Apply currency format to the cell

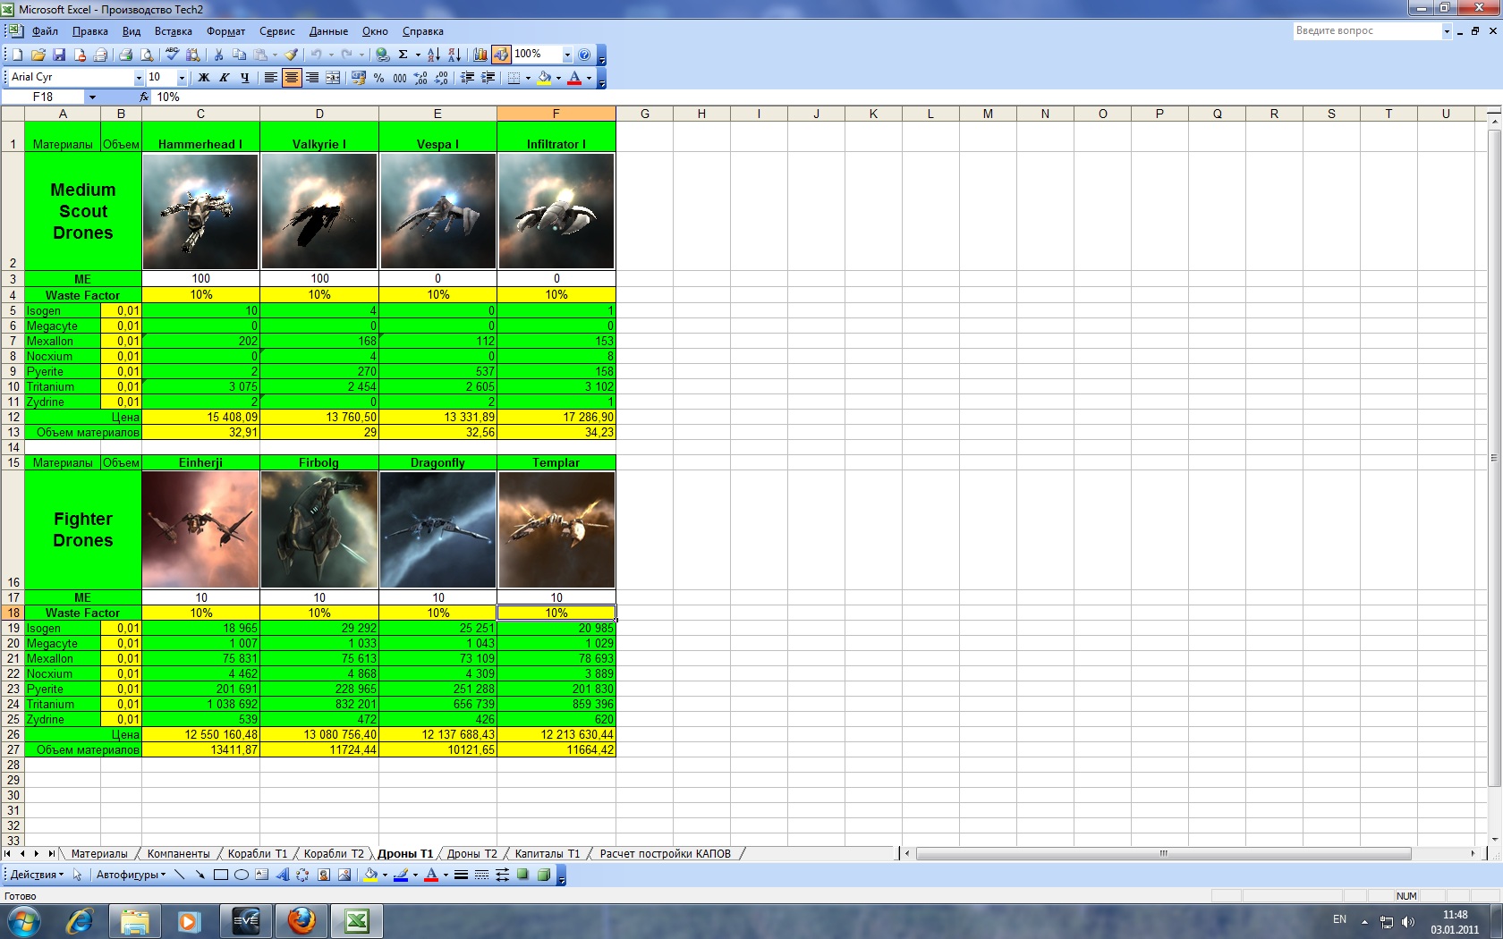(359, 78)
